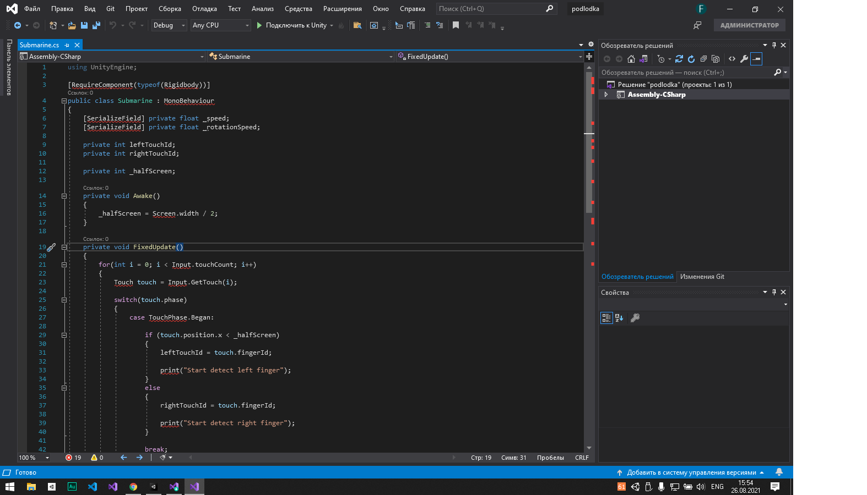Toggle Preview Selected Items in Solution Explorer
The image size is (867, 495).
[756, 59]
